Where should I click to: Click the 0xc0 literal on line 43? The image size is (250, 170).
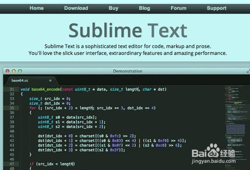click(x=160, y=145)
